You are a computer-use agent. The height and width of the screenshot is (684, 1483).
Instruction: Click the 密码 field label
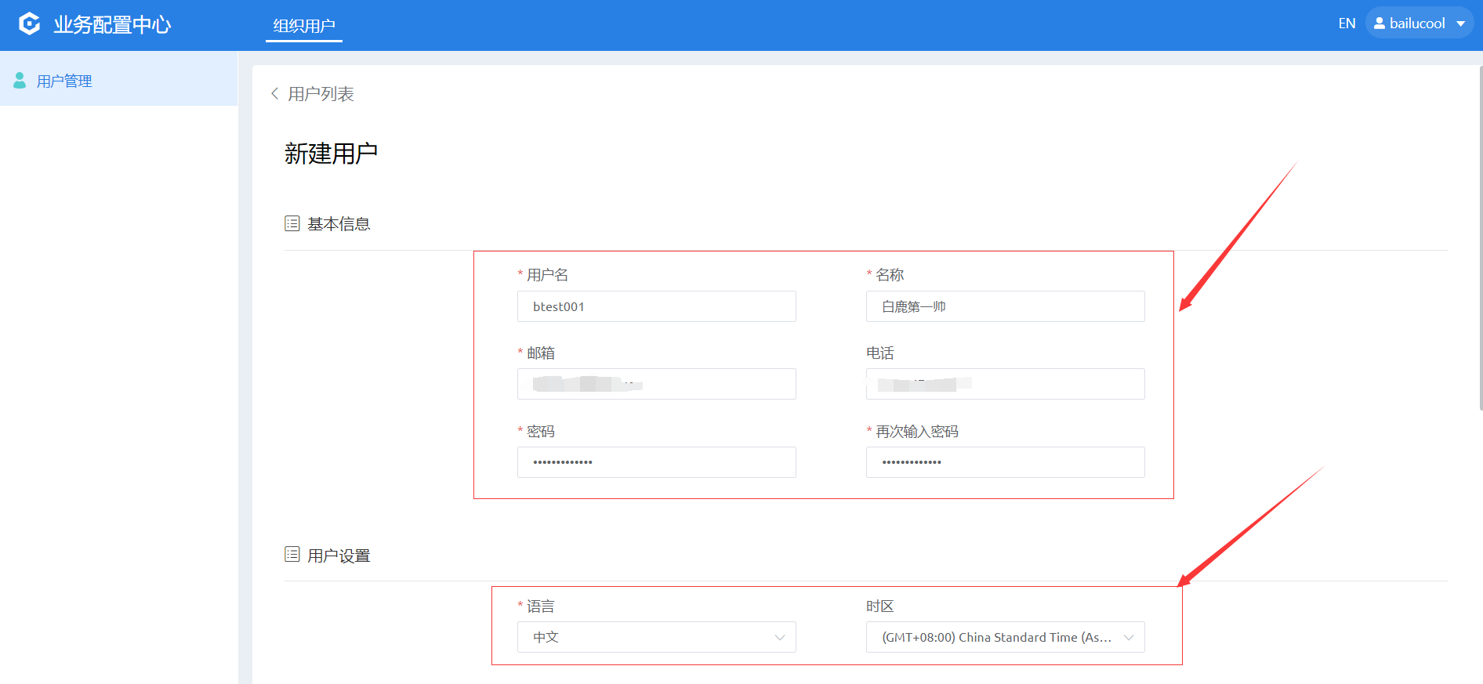point(540,431)
